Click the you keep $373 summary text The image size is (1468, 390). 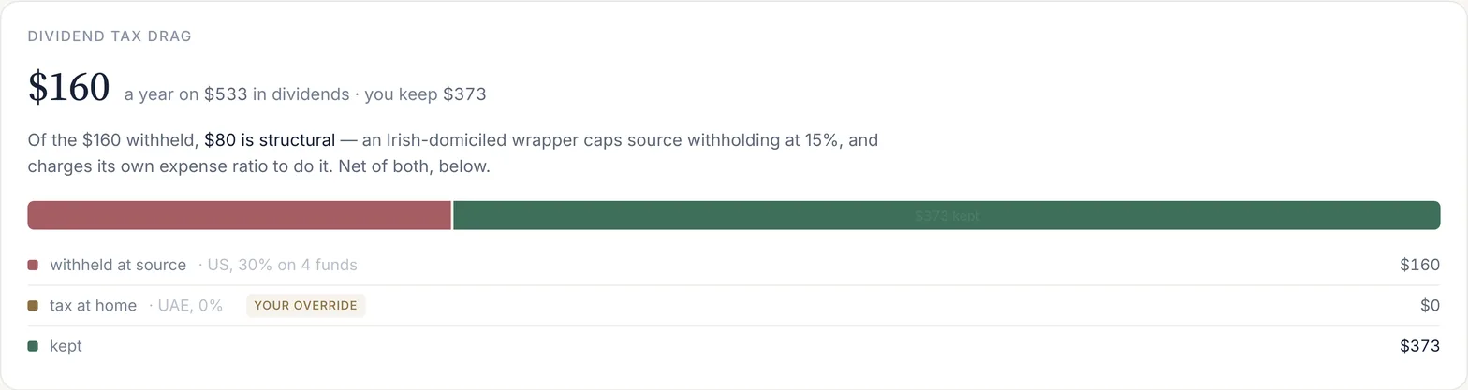pos(425,94)
